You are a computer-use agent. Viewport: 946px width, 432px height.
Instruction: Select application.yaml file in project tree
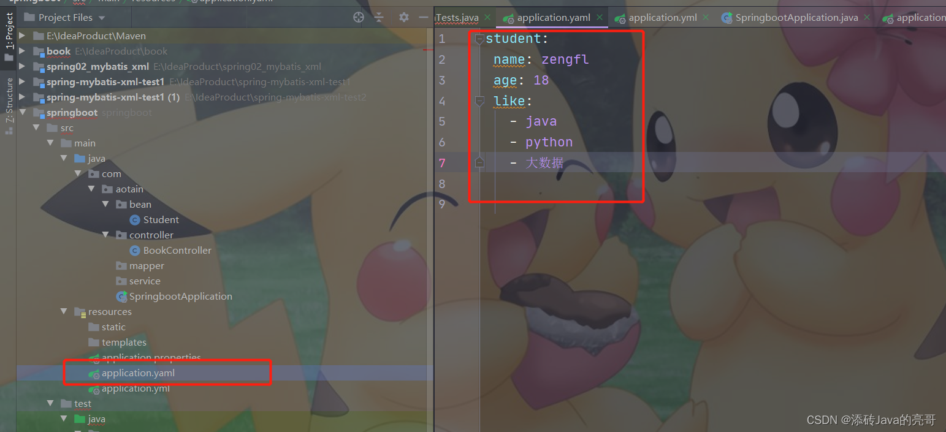coord(138,373)
